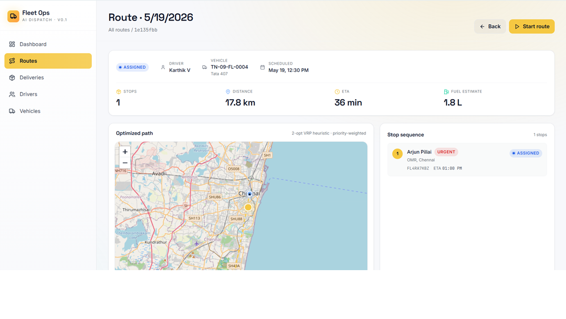Click the Vehicles truck icon
566x319 pixels.
coord(12,111)
